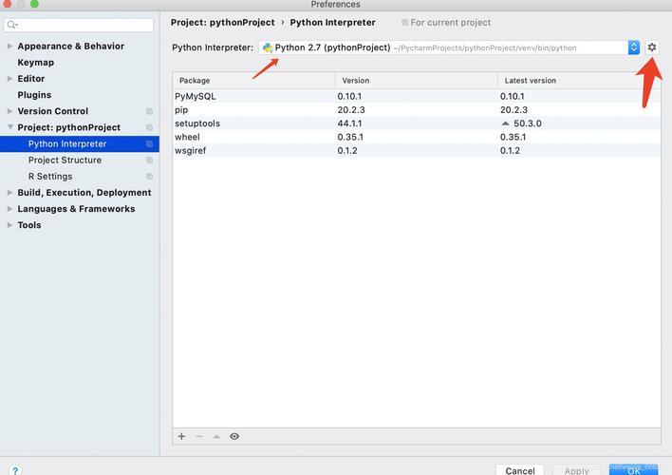Screen dimensions: 672x475
Task: Select the wheel package row
Action: click(417, 137)
